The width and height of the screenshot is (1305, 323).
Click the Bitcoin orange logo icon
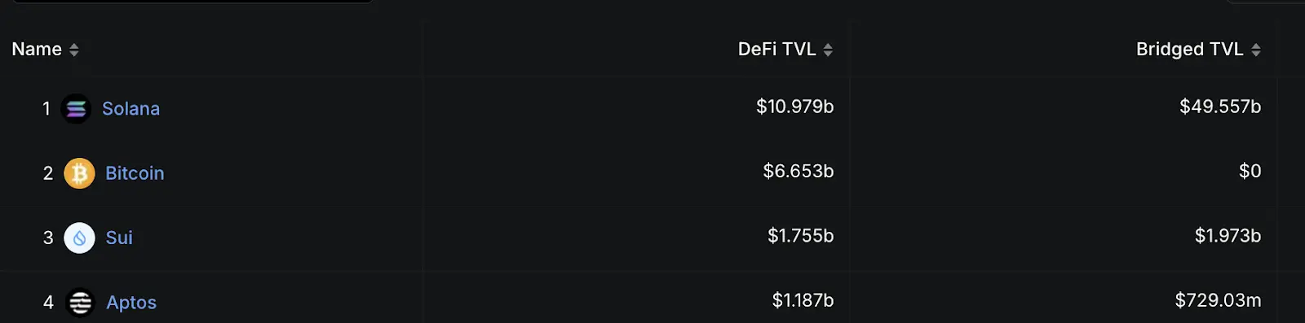[79, 173]
